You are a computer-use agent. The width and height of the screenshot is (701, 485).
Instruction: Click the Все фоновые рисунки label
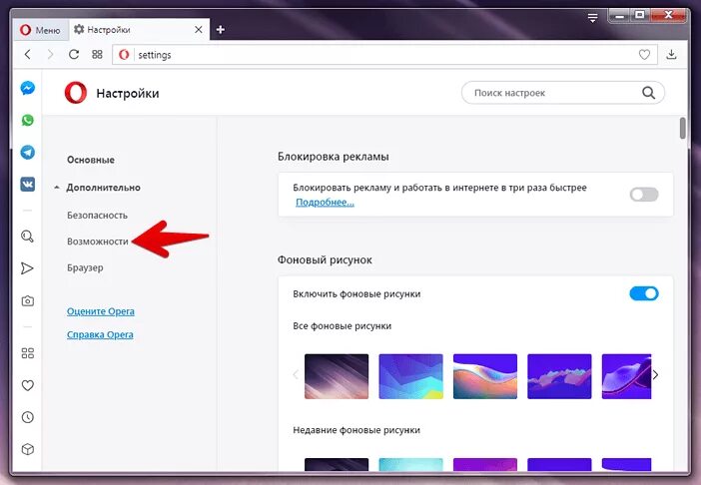click(x=342, y=326)
